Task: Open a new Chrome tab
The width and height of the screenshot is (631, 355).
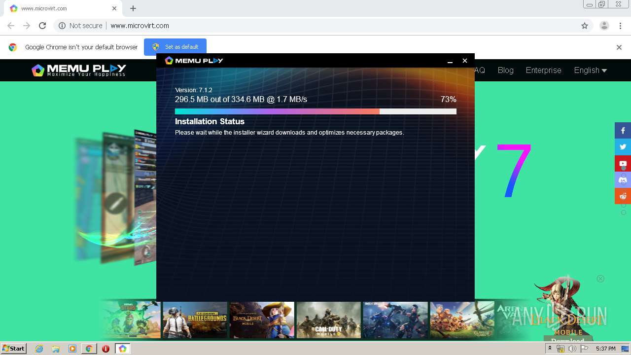Action: pos(133,8)
